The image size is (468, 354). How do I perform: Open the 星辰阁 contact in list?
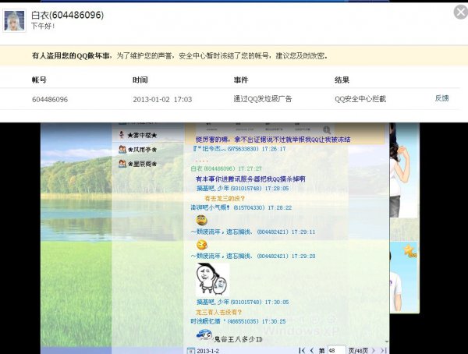tap(137, 163)
